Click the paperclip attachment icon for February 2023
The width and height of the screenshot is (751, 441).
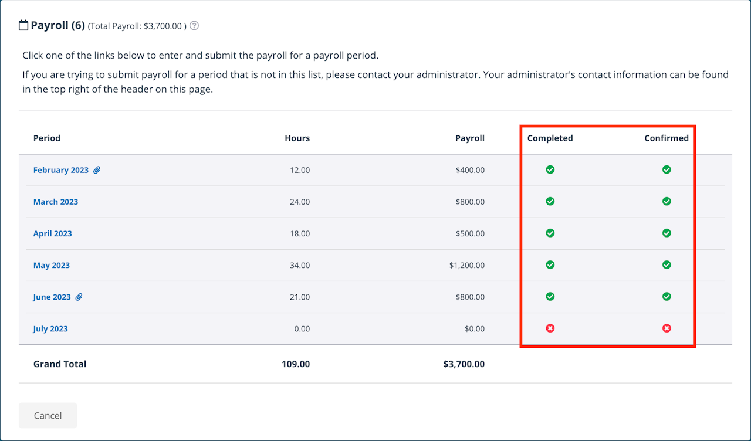click(x=97, y=170)
